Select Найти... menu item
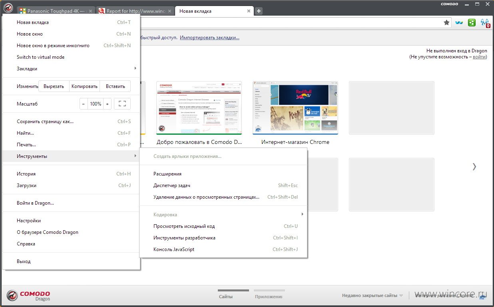This screenshot has width=494, height=307. (71, 133)
